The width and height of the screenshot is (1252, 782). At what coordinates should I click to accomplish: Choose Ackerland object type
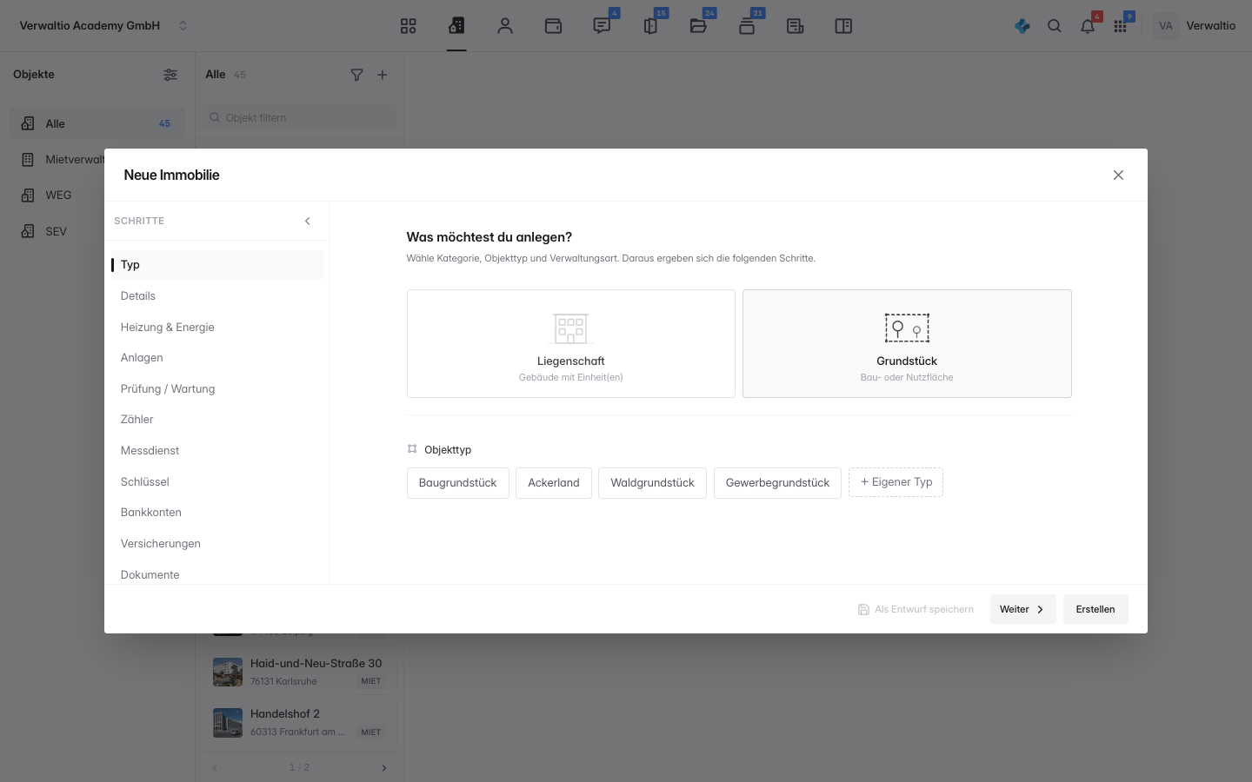(x=554, y=483)
